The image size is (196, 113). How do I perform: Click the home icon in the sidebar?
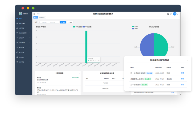pos(17,18)
